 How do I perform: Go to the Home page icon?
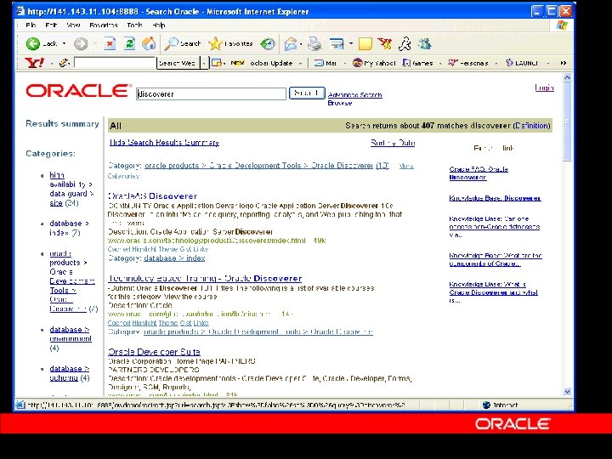click(x=149, y=43)
